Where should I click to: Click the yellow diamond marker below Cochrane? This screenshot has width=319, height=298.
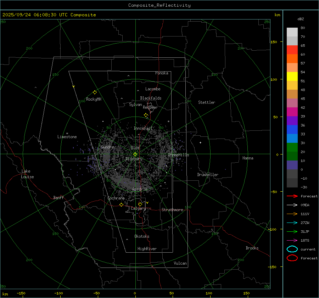[121, 205]
